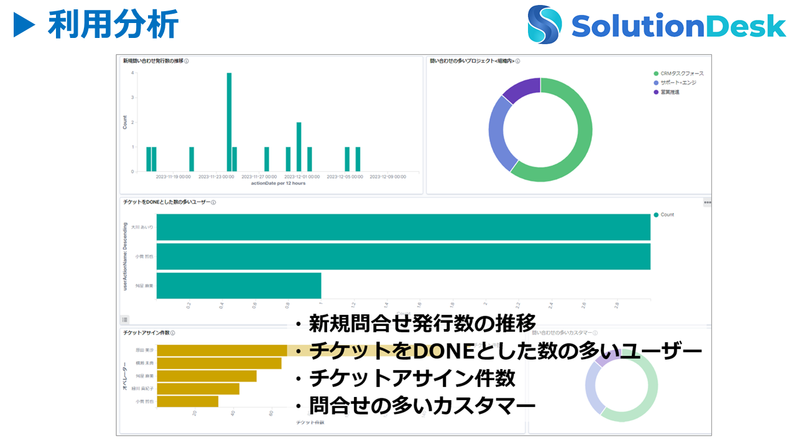This screenshot has width=796, height=448.
Task: Select the tallest bar with count 4
Action: (229, 122)
